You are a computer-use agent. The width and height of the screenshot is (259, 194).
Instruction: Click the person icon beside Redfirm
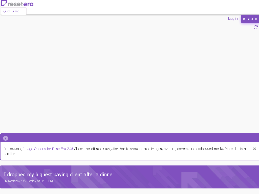click(x=6, y=181)
